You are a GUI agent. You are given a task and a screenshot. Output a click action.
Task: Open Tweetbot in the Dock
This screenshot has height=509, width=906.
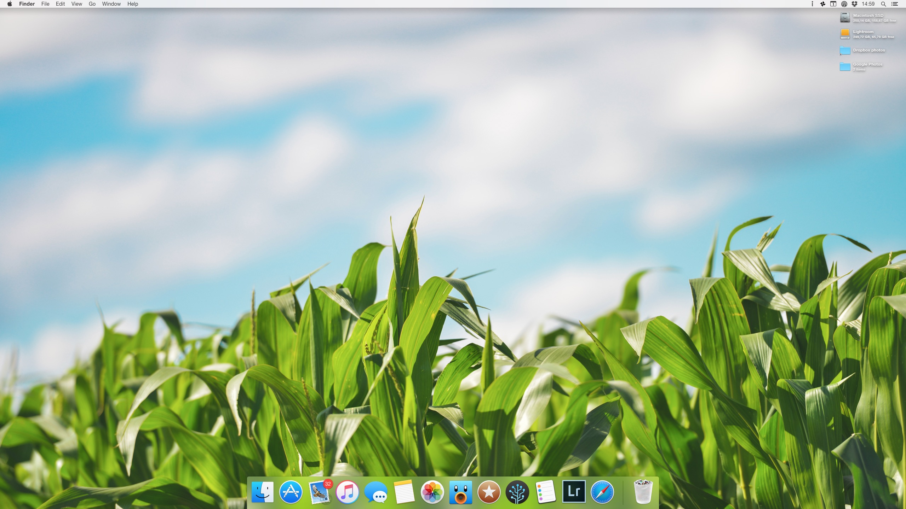tap(460, 492)
